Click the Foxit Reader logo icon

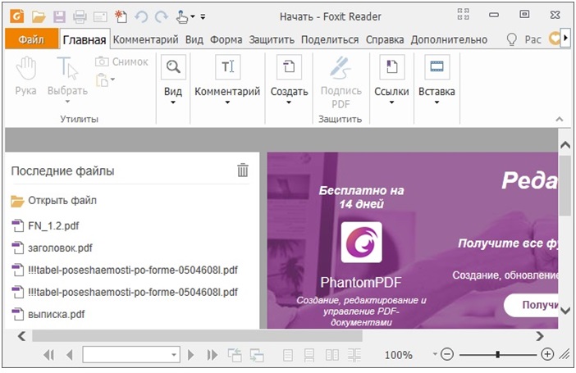click(x=17, y=16)
